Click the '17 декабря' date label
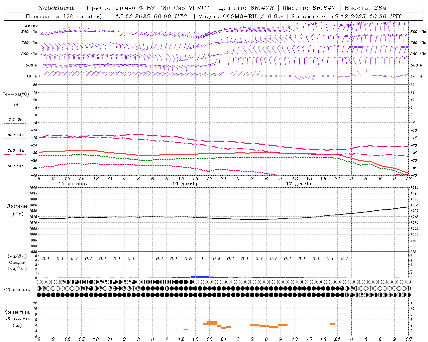The height and width of the screenshot is (342, 428). (301, 184)
